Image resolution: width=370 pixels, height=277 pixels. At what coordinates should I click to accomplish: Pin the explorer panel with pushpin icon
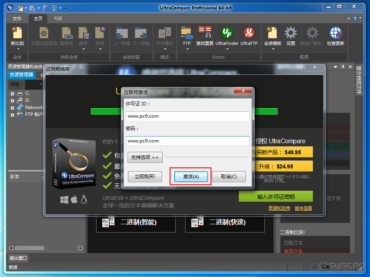[343, 67]
